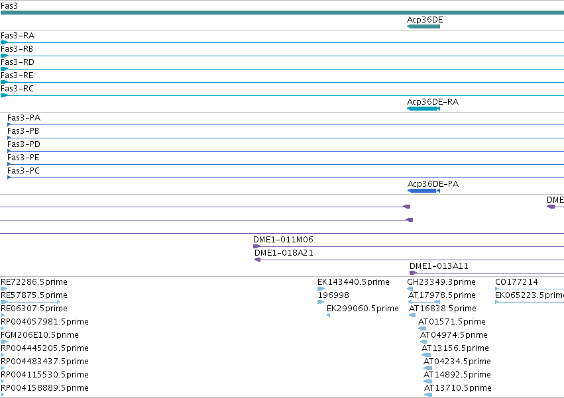Select the 196998 EST label
564x398 pixels.
click(333, 295)
